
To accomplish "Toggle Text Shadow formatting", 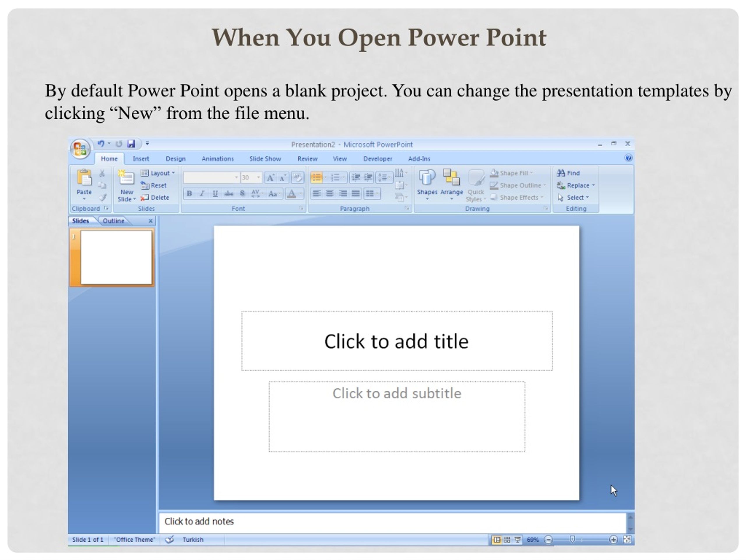I will coord(242,194).
